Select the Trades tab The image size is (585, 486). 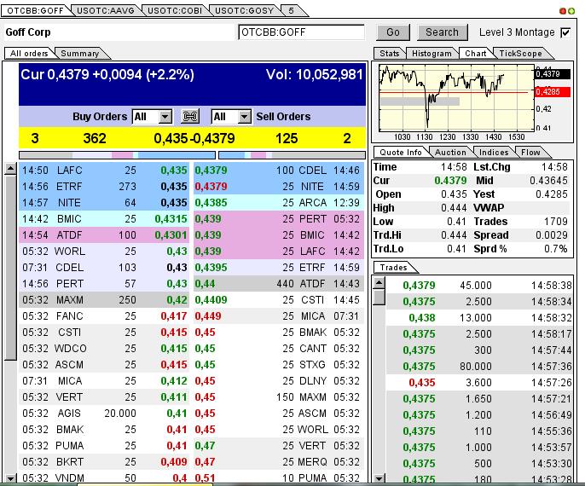[393, 268]
